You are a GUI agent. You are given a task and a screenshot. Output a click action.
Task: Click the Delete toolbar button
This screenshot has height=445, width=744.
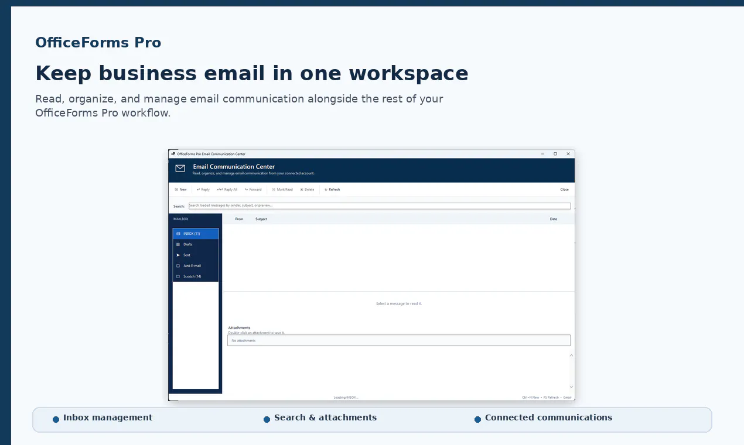tap(307, 190)
